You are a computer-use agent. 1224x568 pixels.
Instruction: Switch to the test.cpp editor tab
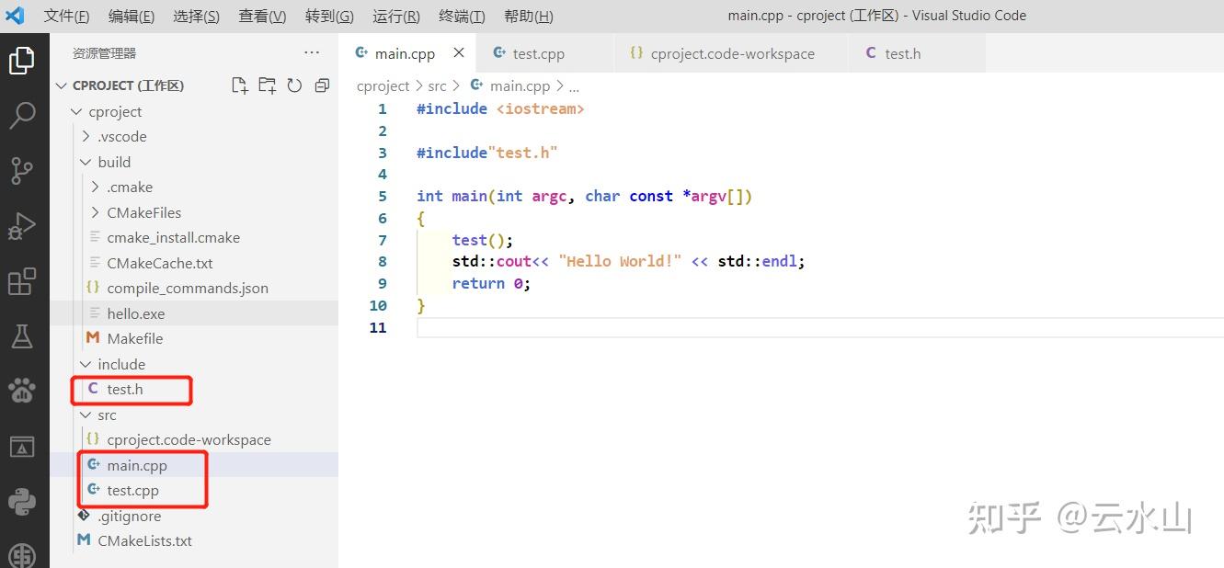(539, 52)
